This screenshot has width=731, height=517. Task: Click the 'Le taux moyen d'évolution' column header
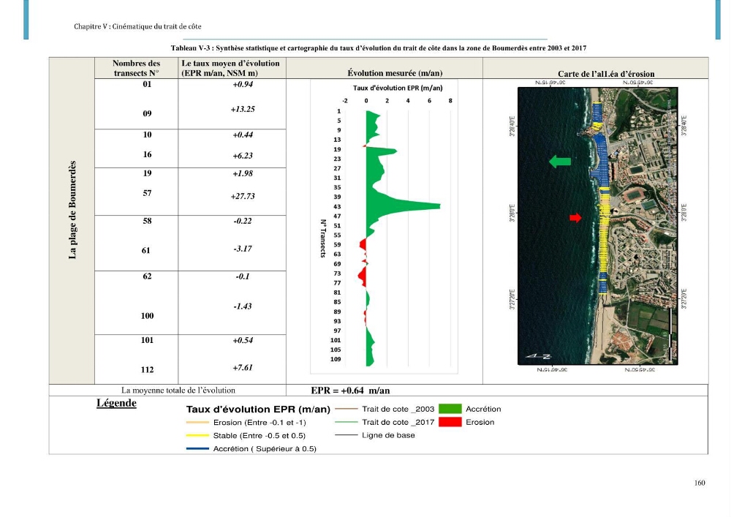point(230,68)
